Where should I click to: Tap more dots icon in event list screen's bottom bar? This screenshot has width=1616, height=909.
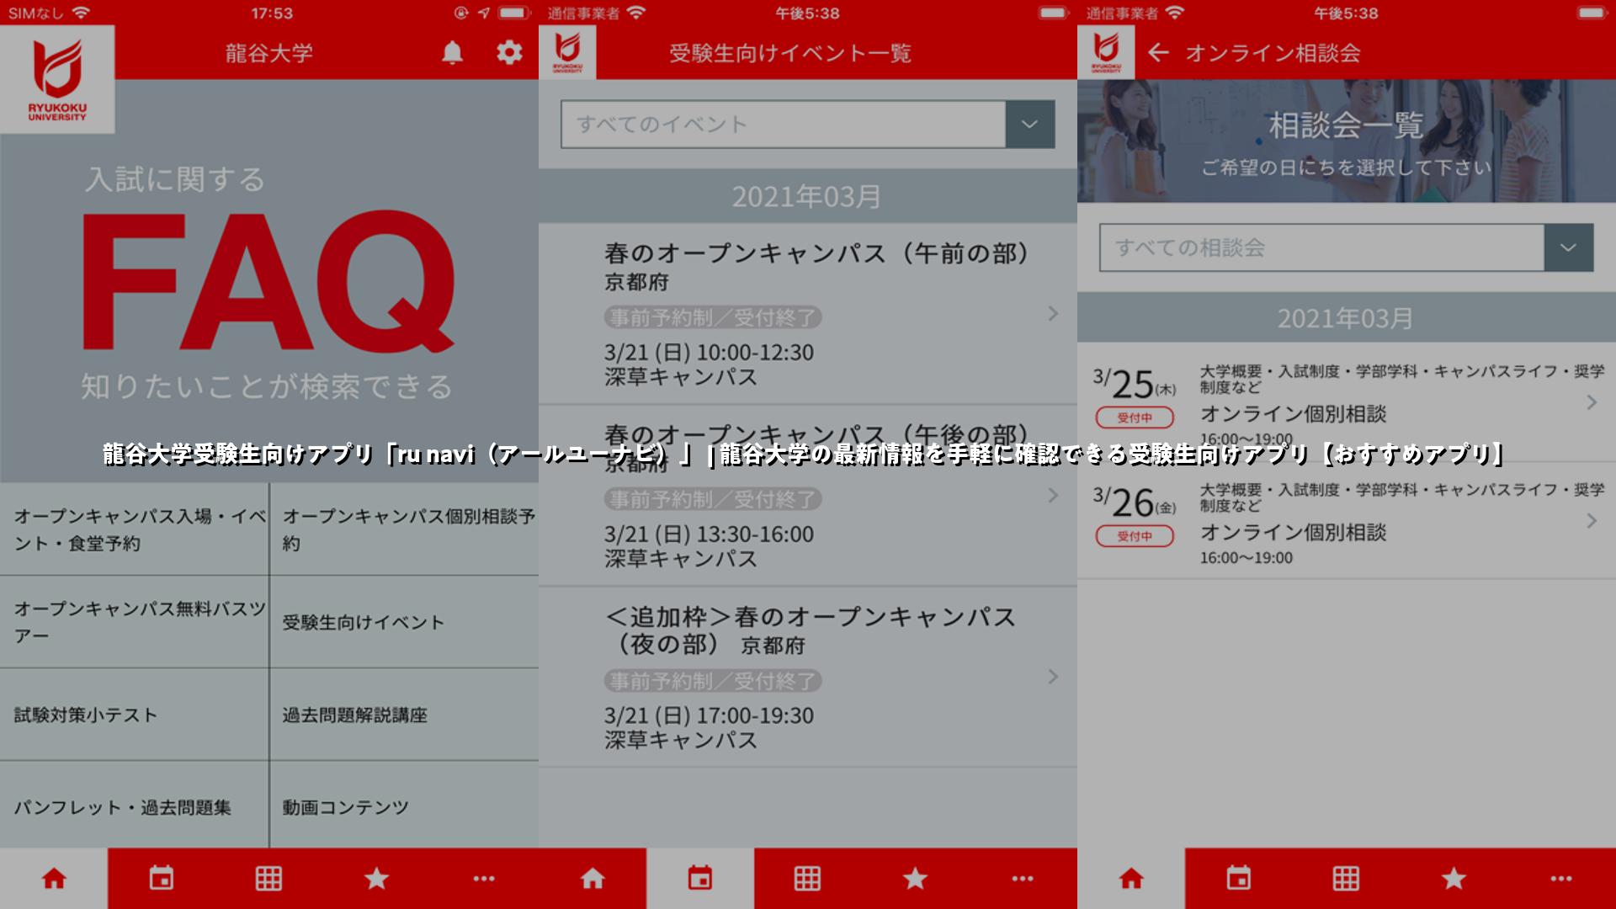tap(1023, 879)
